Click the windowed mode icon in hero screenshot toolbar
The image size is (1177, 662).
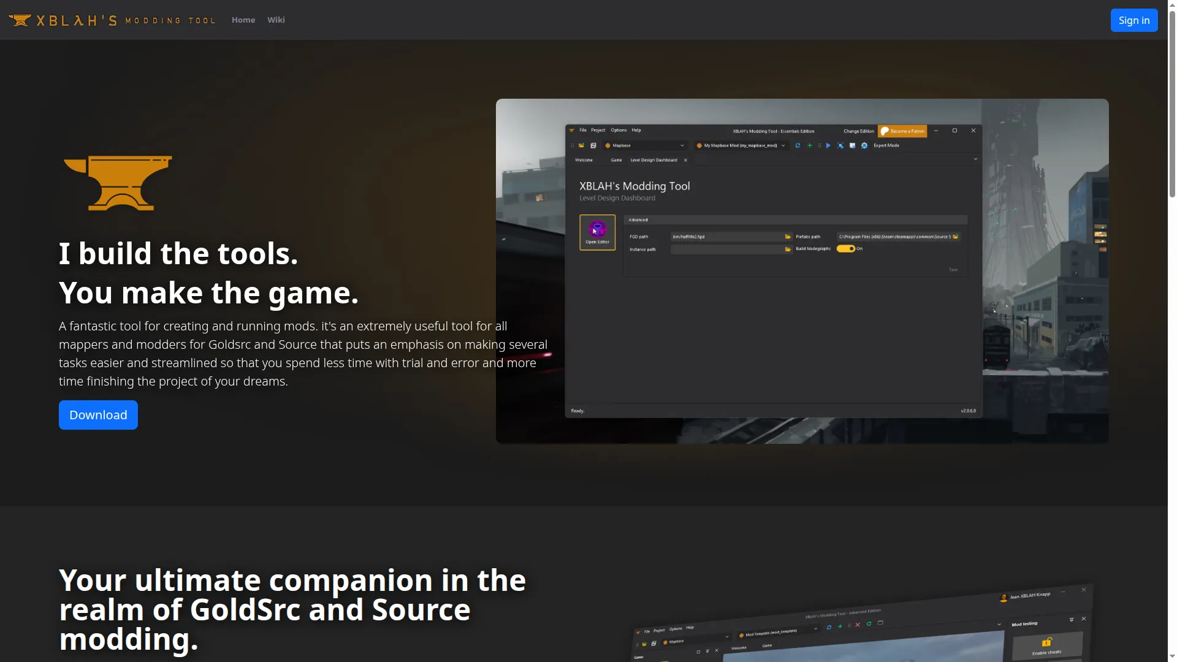click(852, 145)
